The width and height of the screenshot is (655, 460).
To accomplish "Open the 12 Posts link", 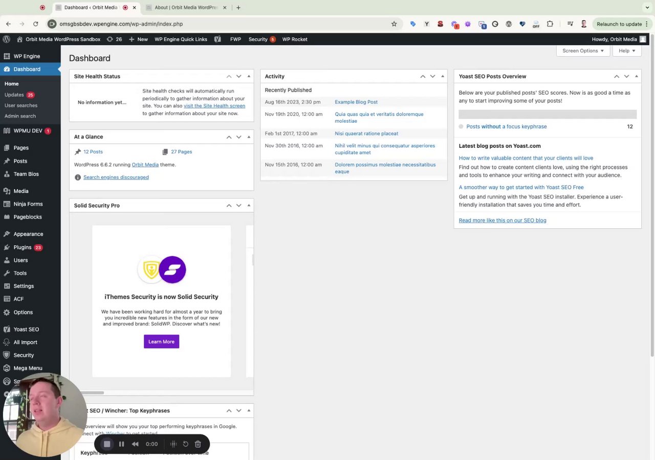I will click(93, 152).
